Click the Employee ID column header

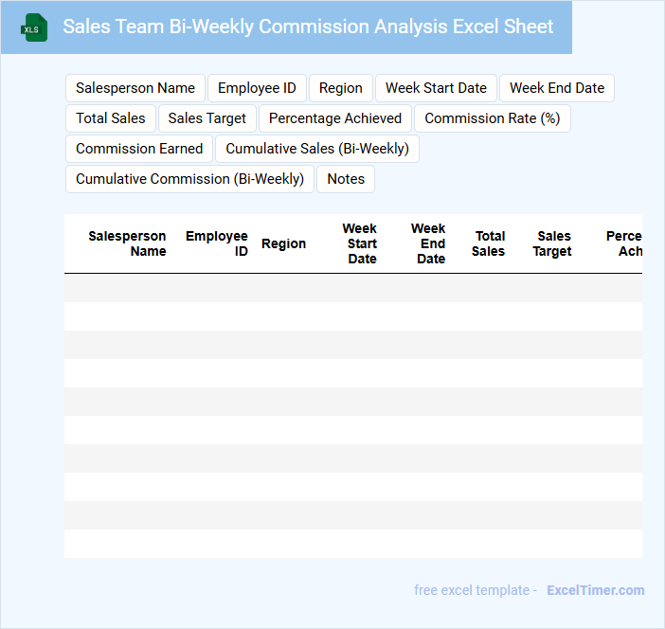point(217,243)
